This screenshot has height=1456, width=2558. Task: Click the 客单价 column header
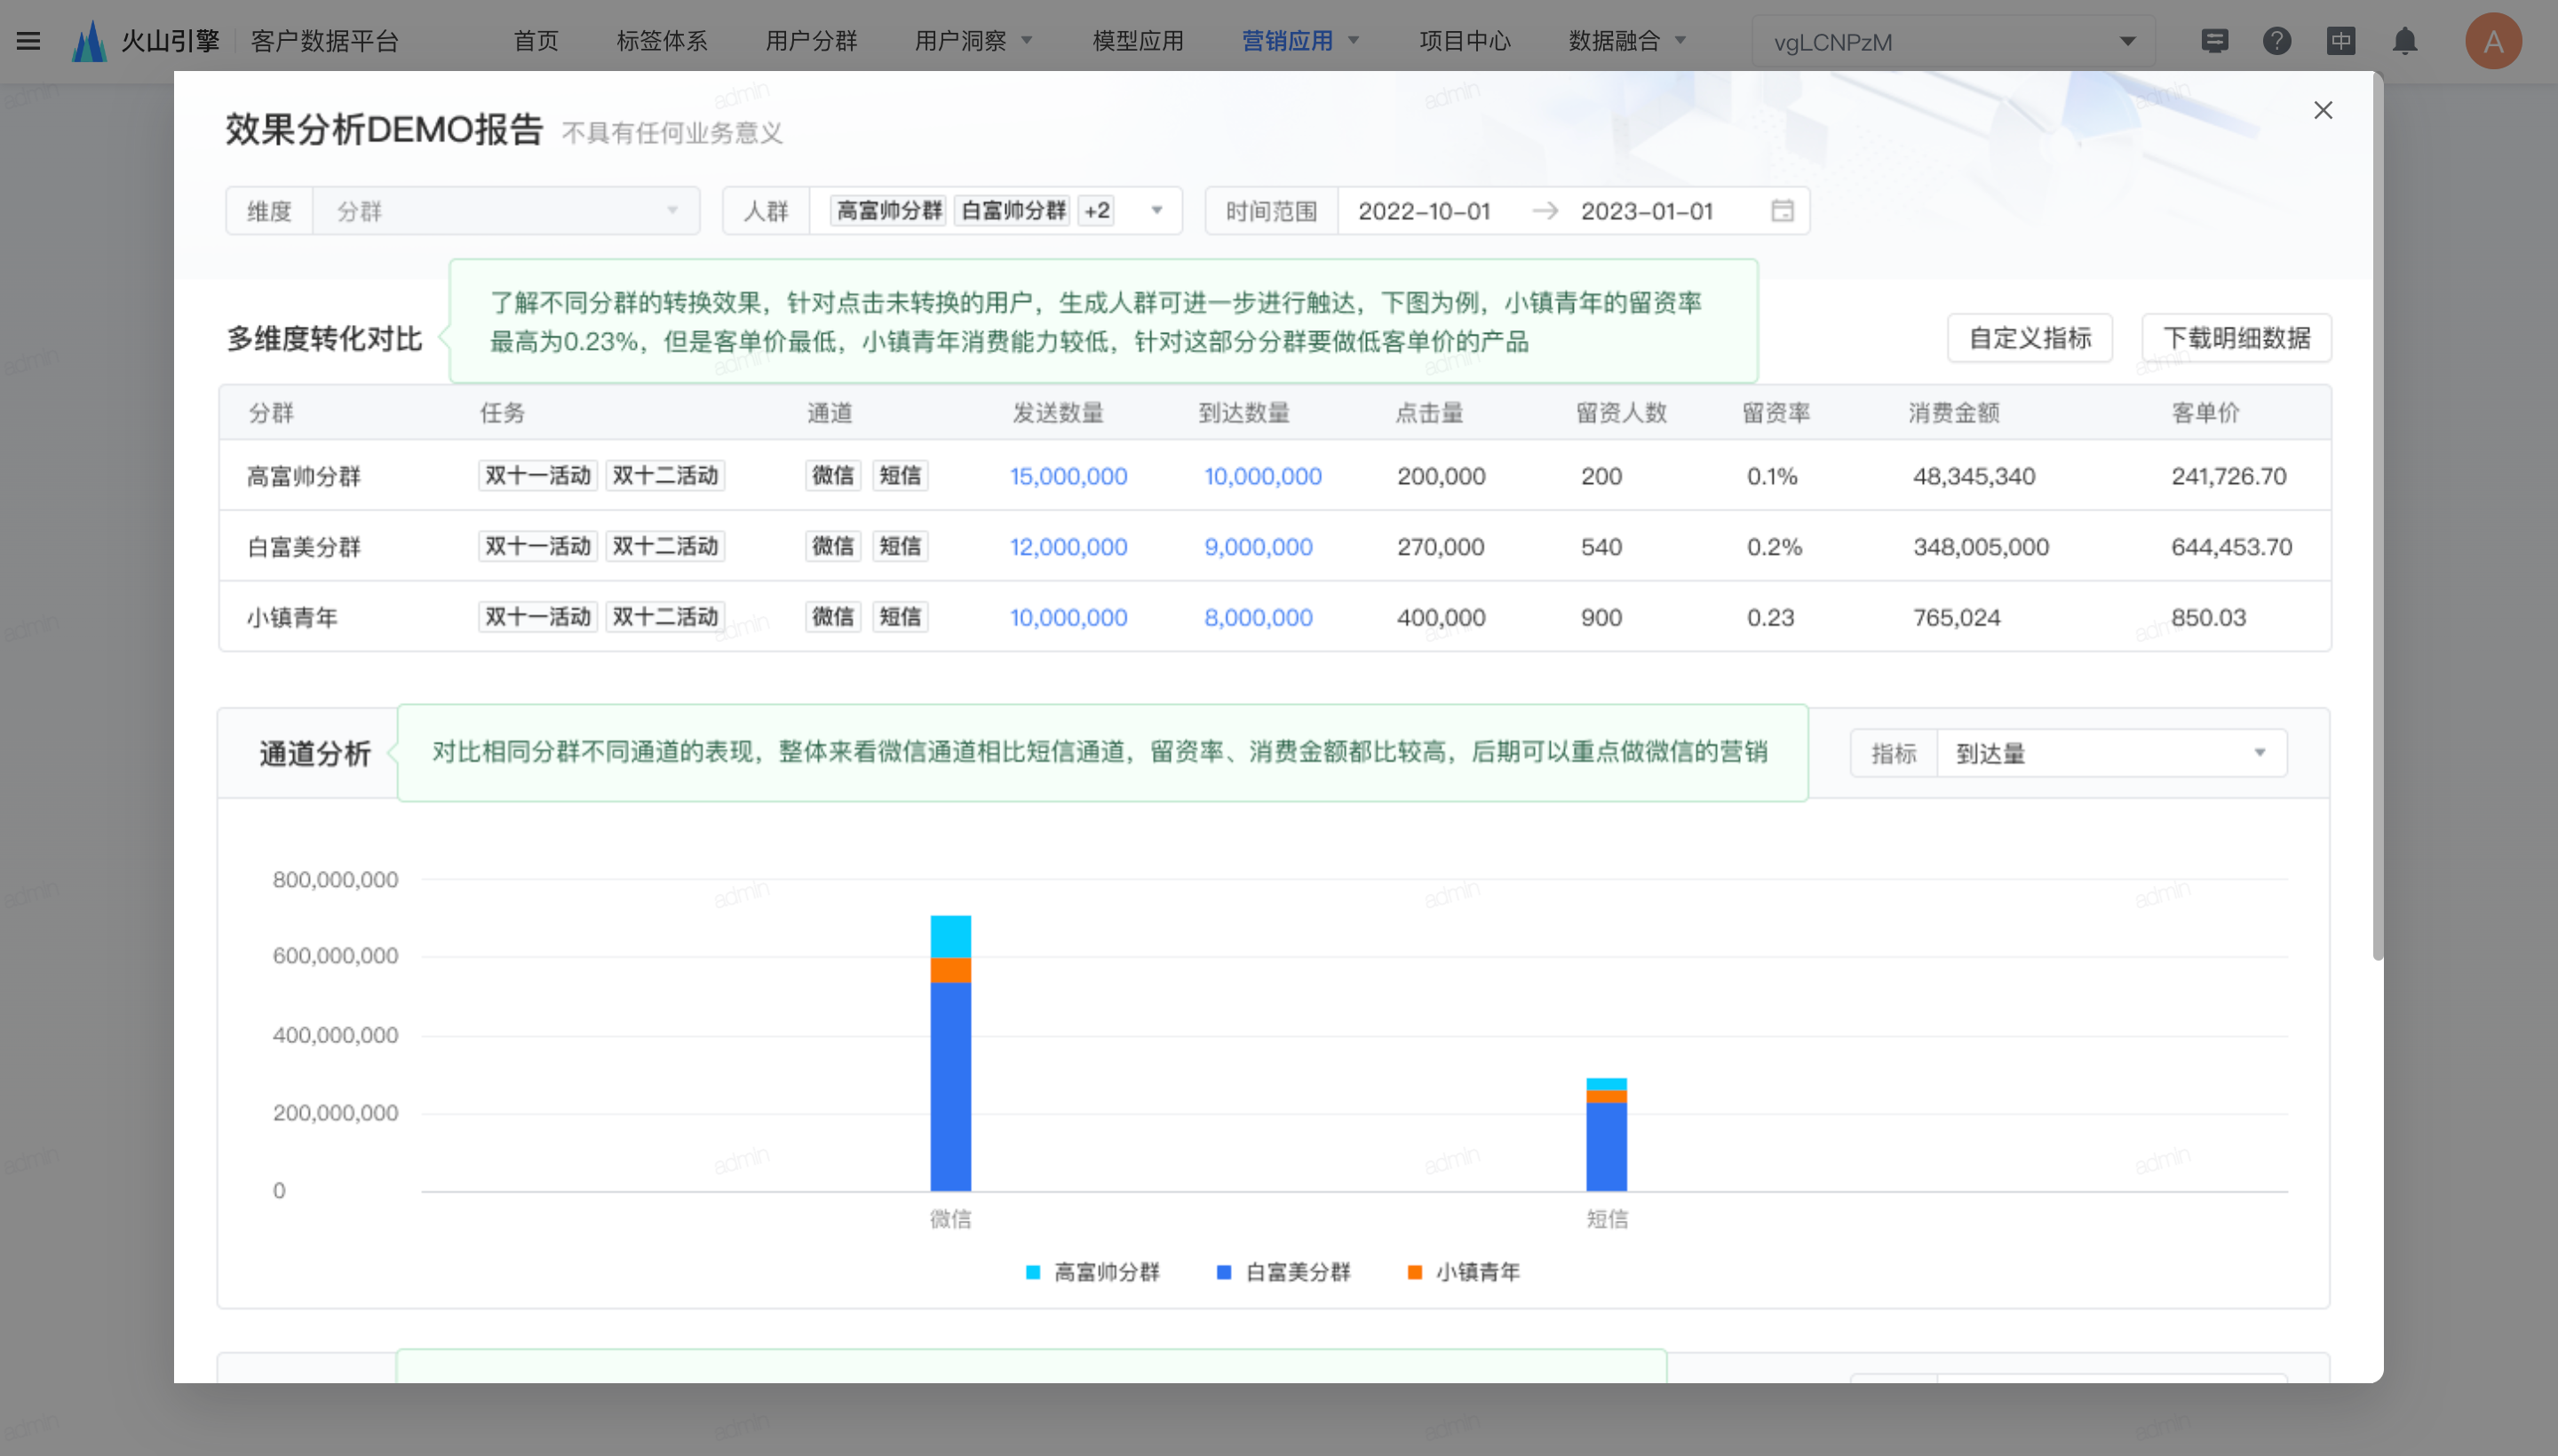pos(2204,413)
